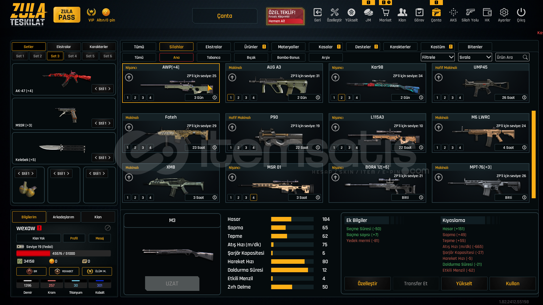The width and height of the screenshot is (543, 305).
Task: Open the Klan members icon
Action: coord(402,12)
